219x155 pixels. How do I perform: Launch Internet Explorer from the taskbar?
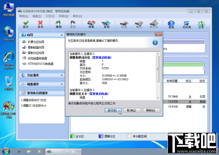pos(19,151)
